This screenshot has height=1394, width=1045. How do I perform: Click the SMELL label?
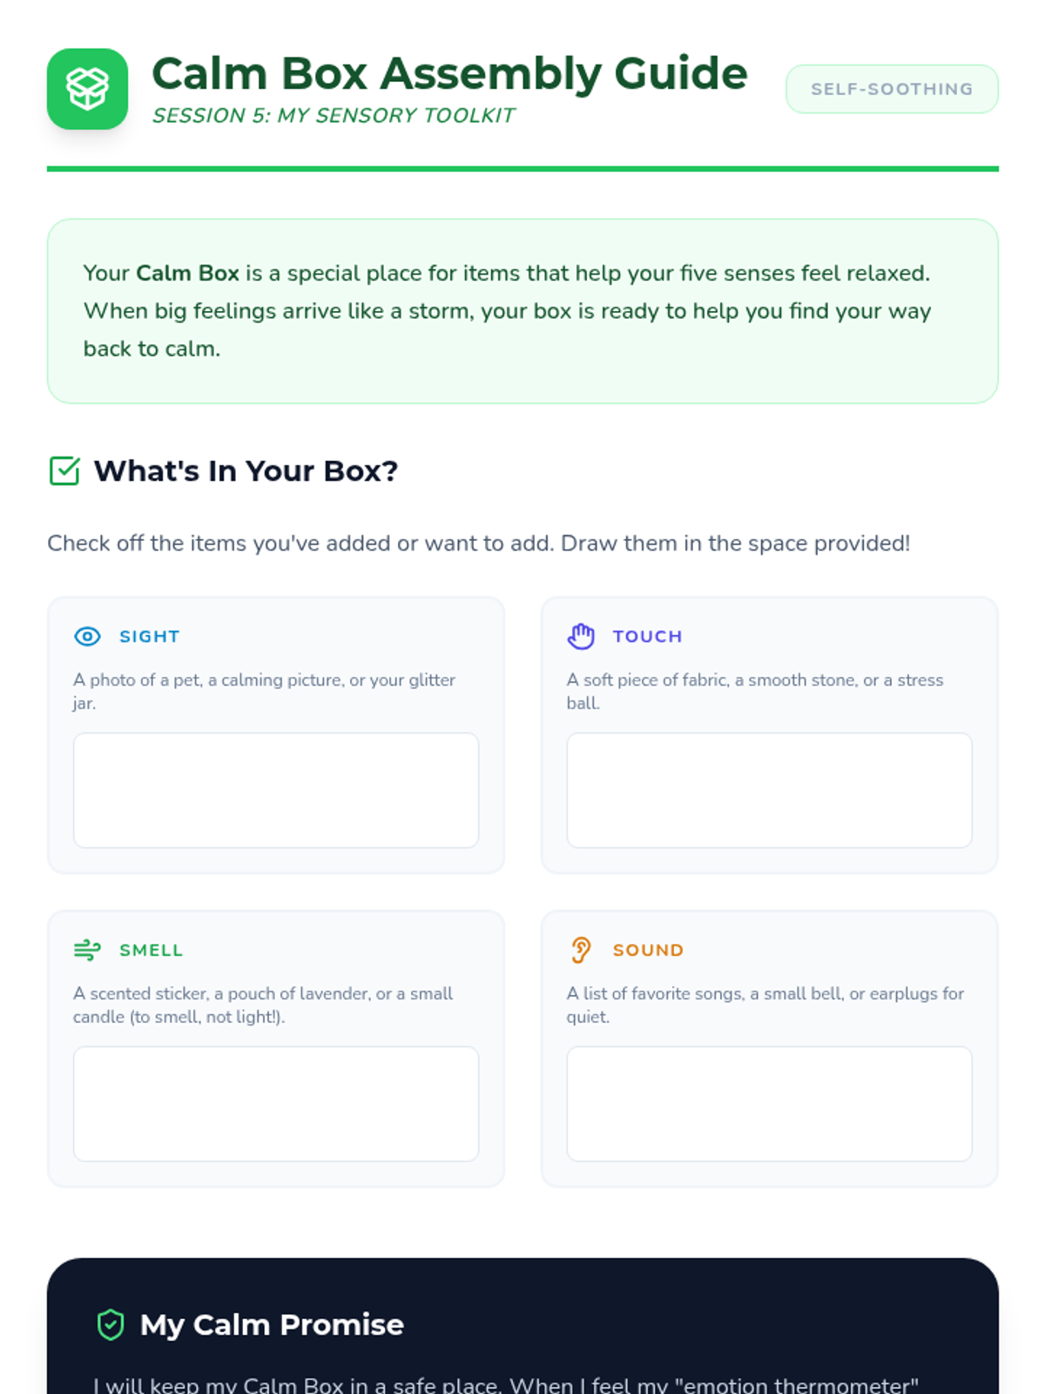point(151,951)
